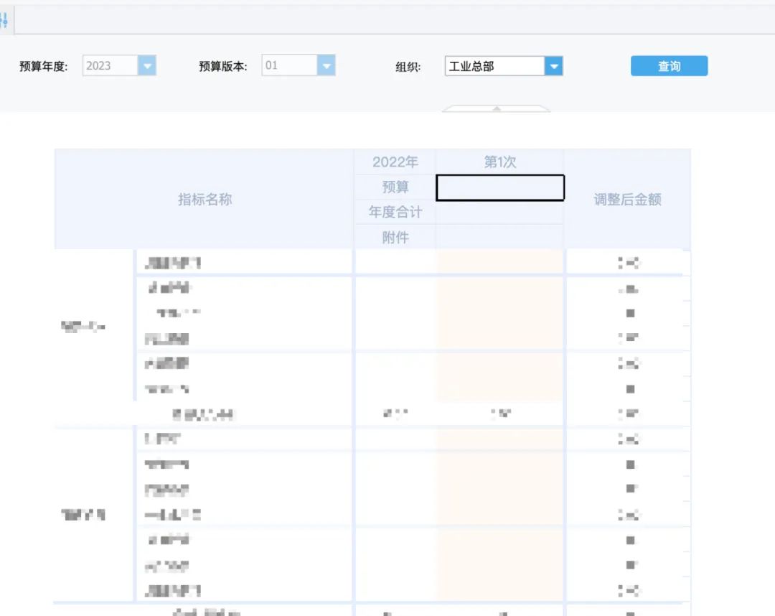Click the 年度合计 header cell
Viewport: 775px width, 616px height.
pyautogui.click(x=395, y=212)
